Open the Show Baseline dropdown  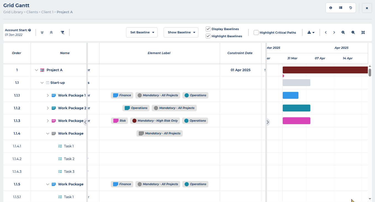coord(181,32)
